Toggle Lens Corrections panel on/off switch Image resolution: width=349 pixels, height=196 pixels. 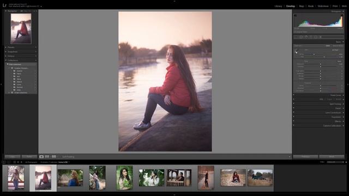click(293, 112)
